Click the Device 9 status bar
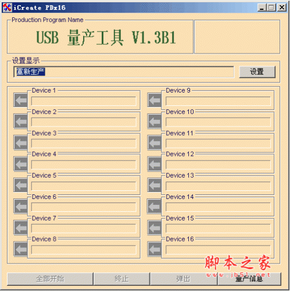This screenshot has height=291, width=290. pos(218,101)
